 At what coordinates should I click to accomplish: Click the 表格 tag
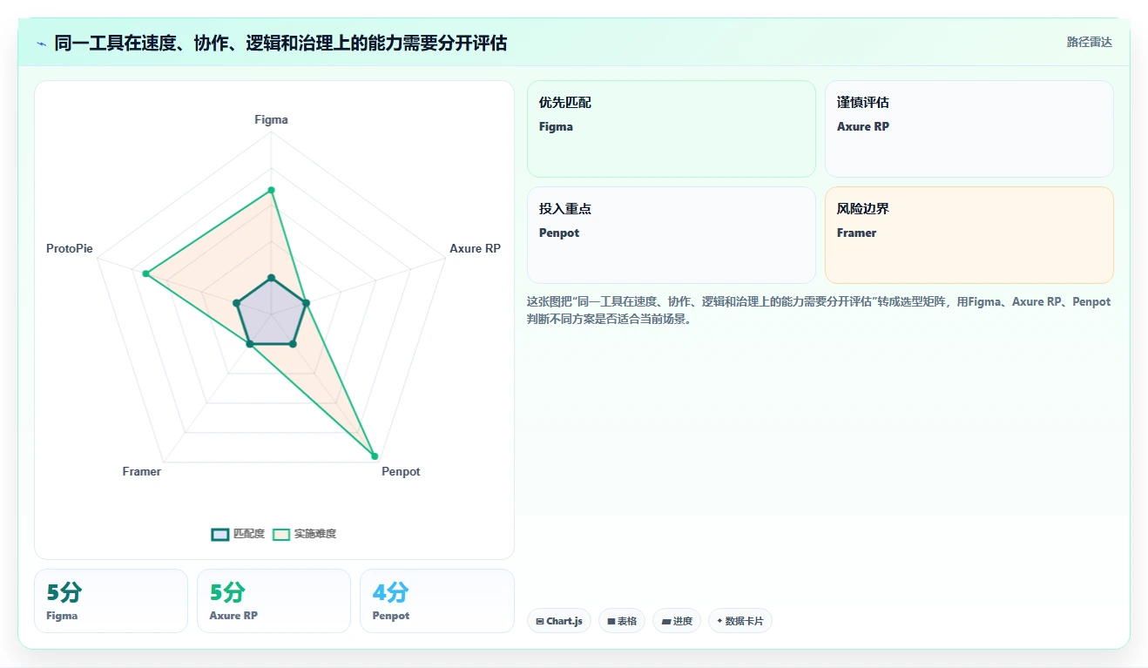point(622,621)
